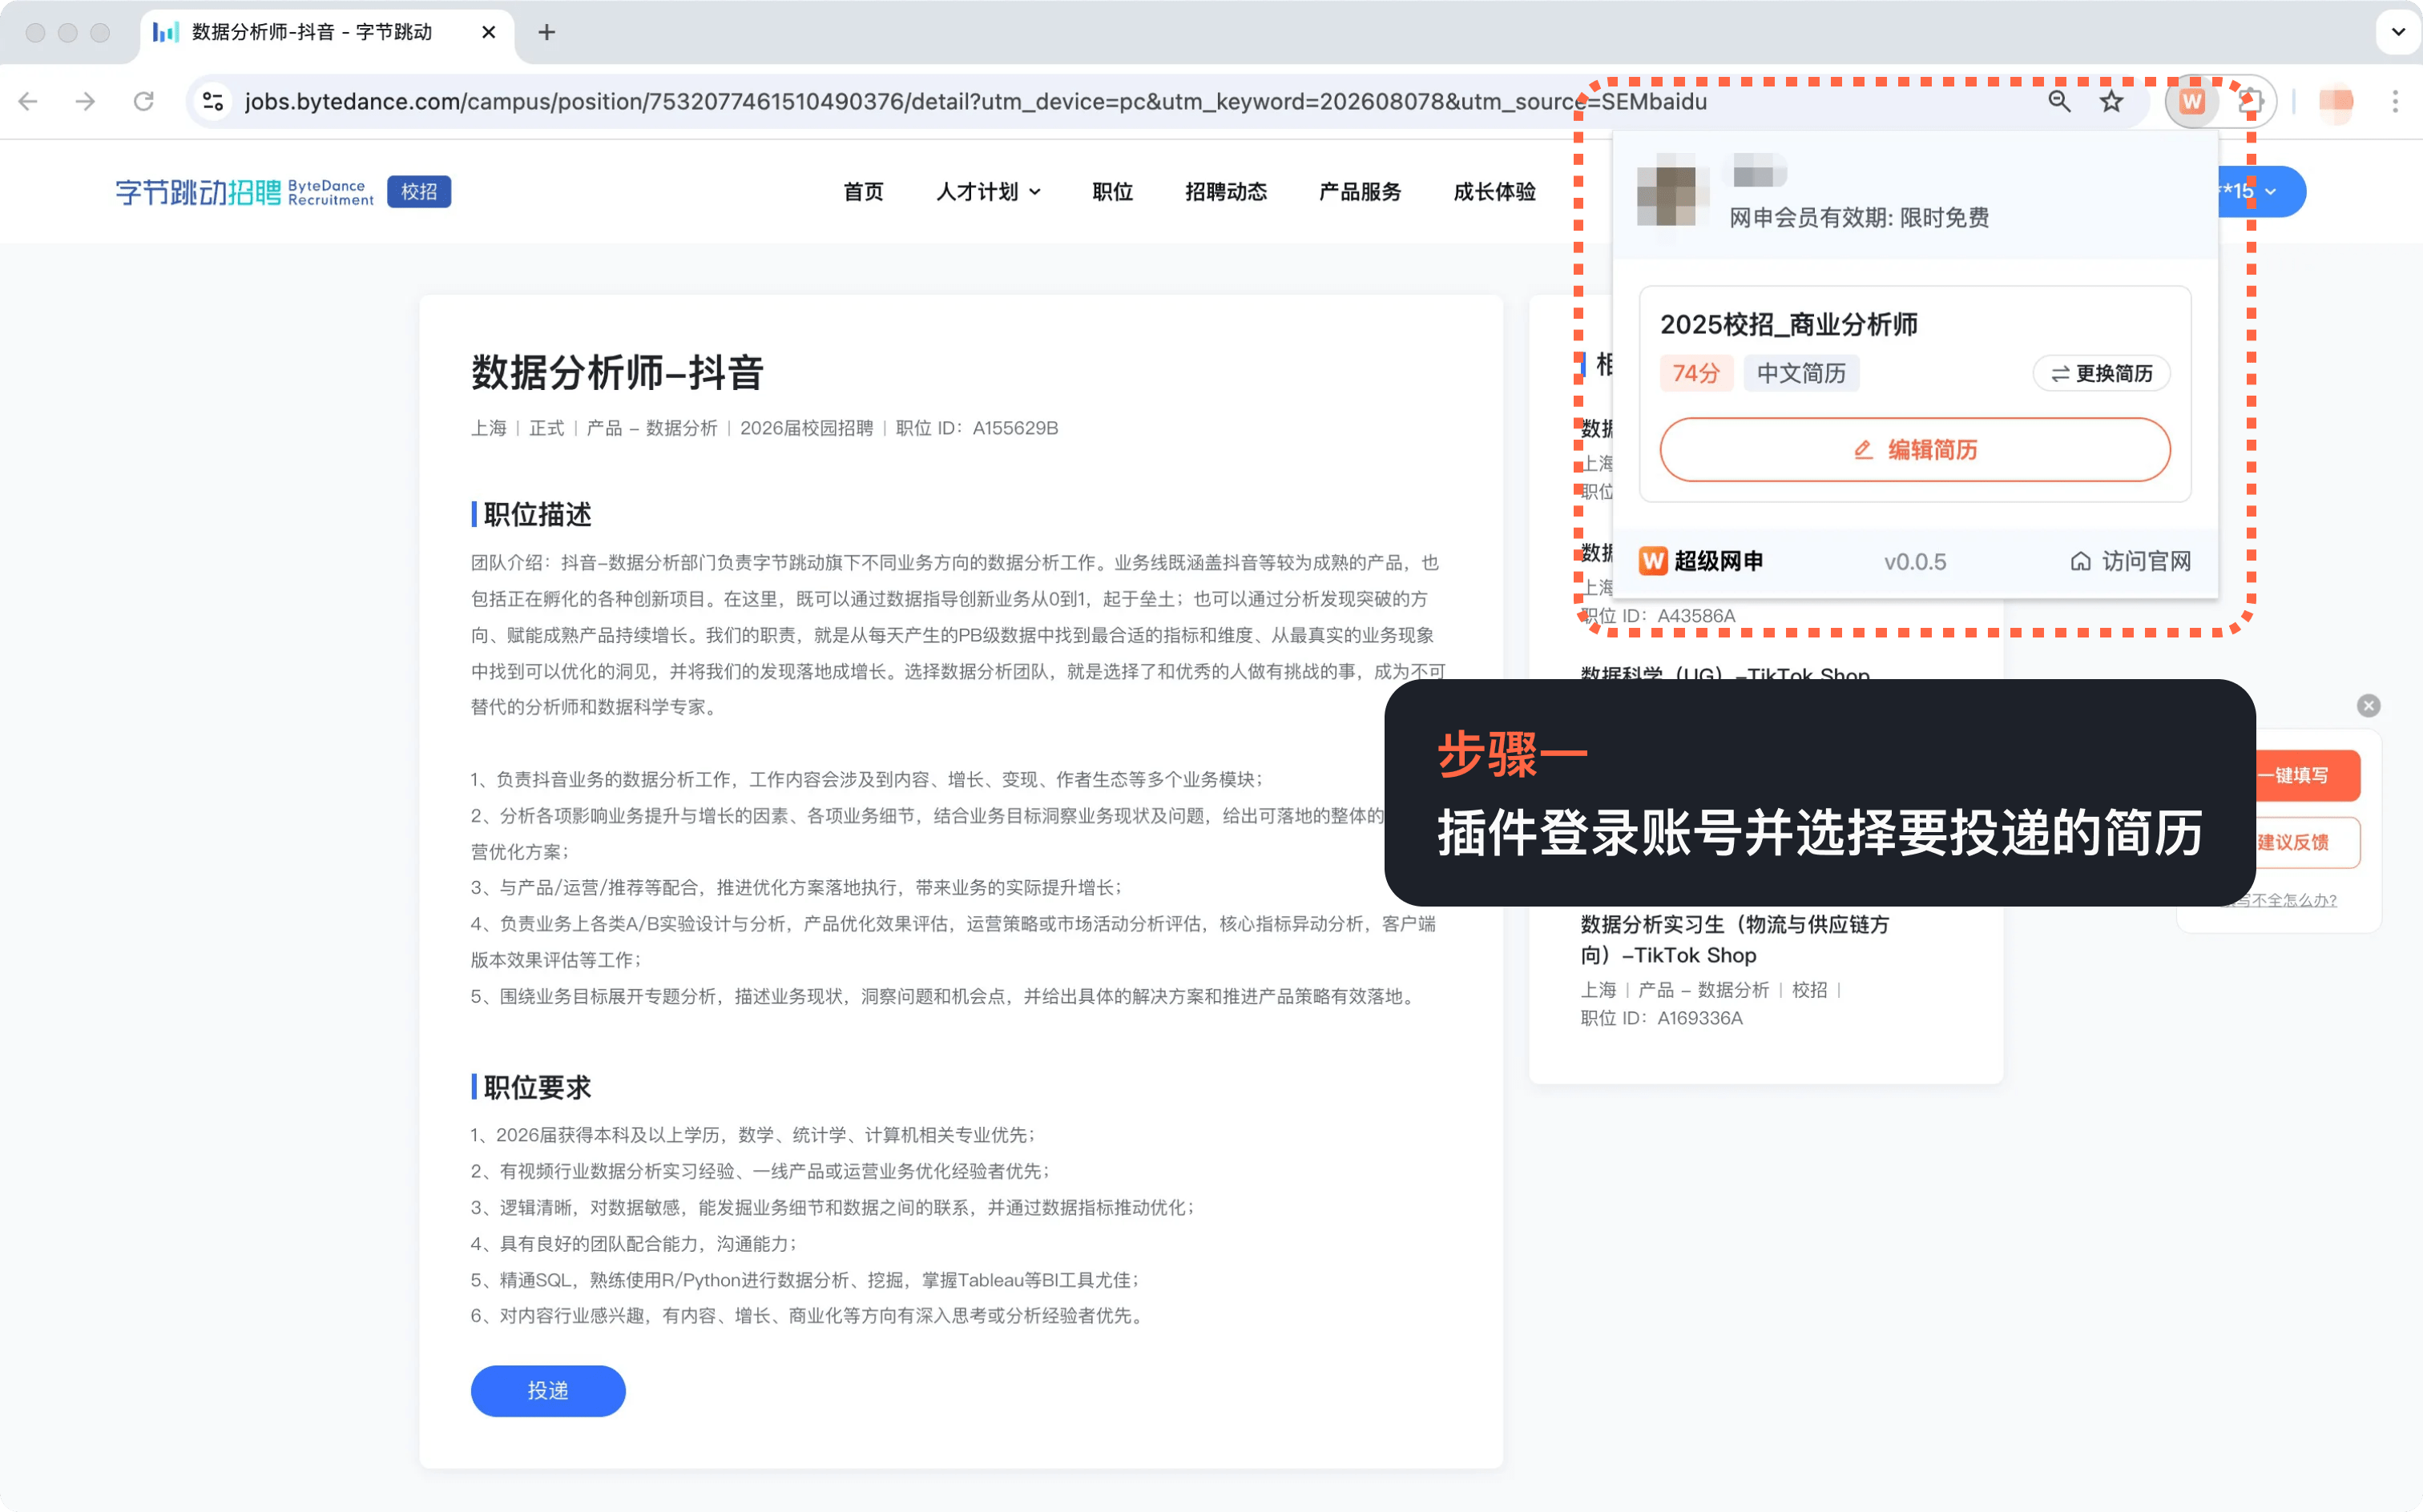Open site info icon beside the URL

[x=213, y=101]
